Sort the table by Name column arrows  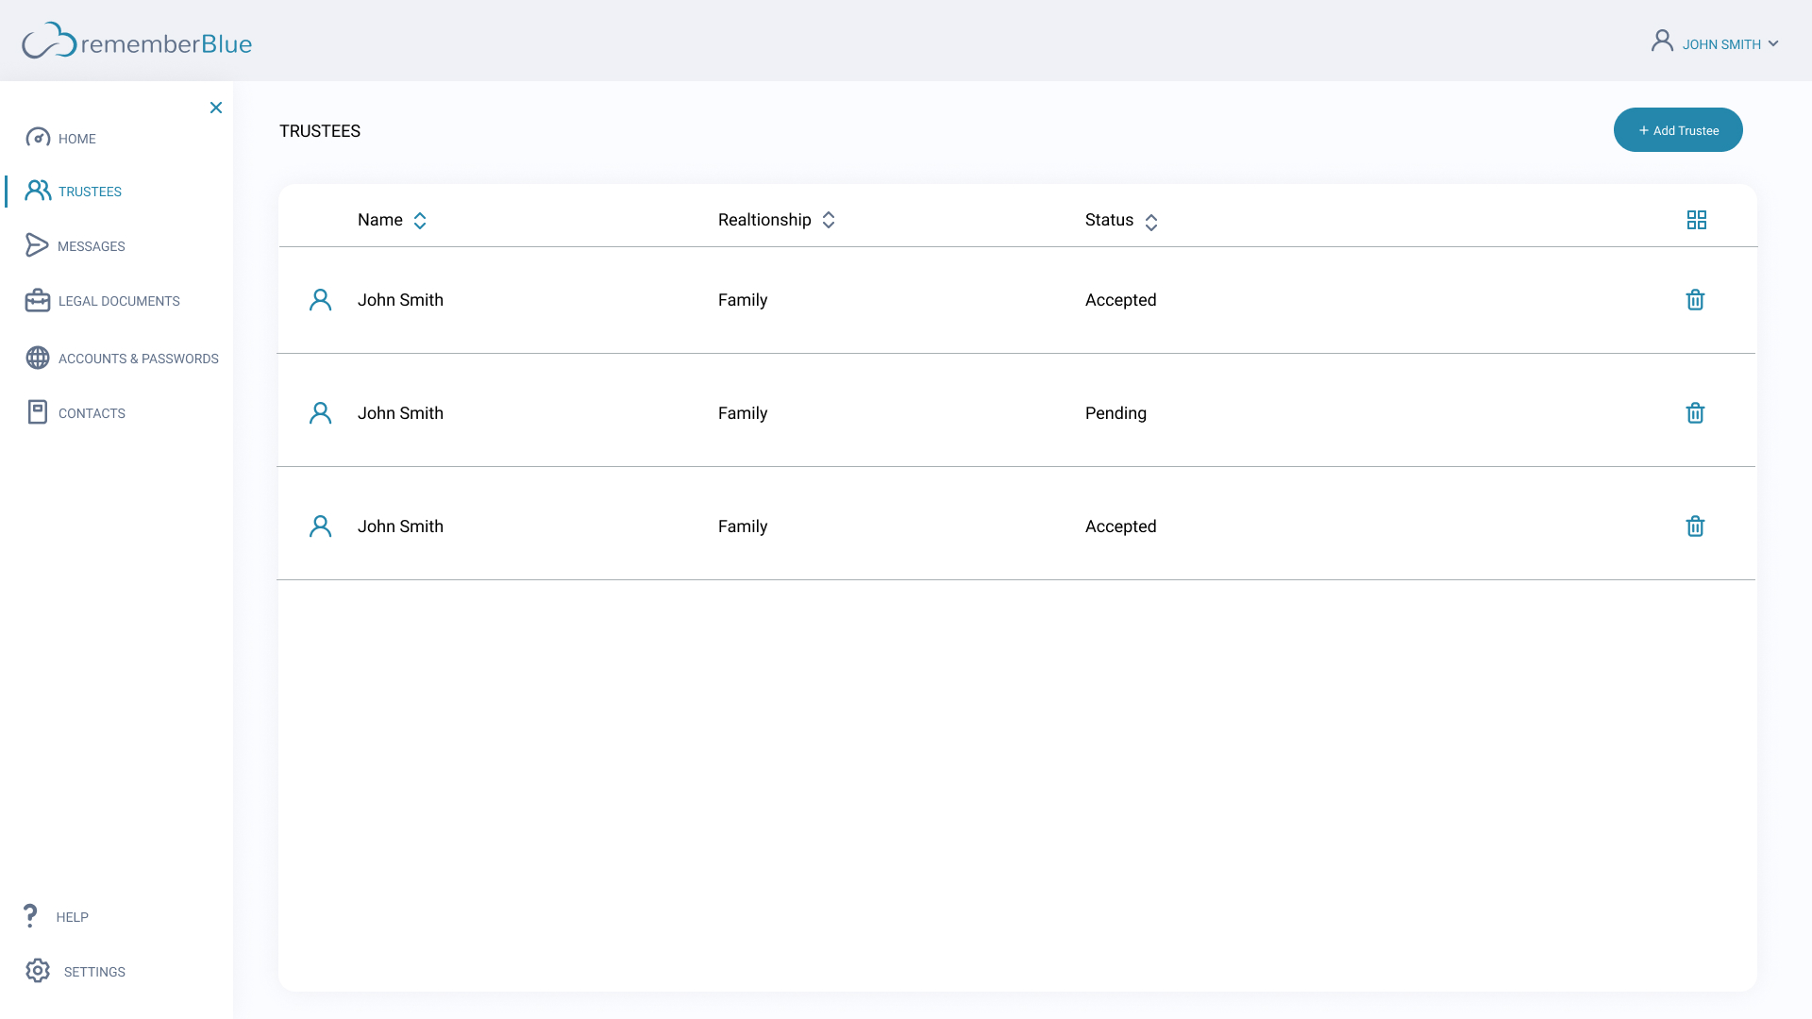420,221
